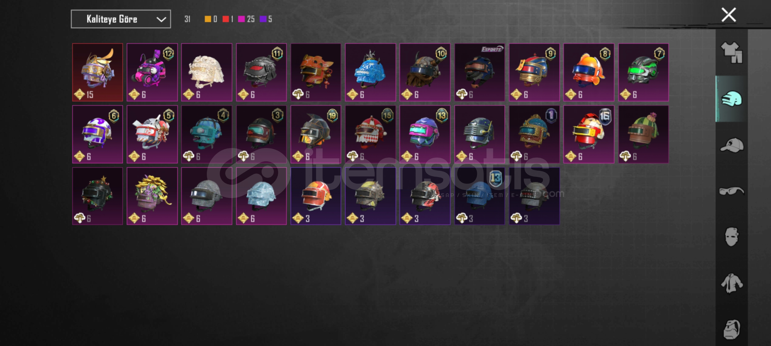Select the helmet category in sidebar
This screenshot has height=346, width=771.
pyautogui.click(x=732, y=99)
